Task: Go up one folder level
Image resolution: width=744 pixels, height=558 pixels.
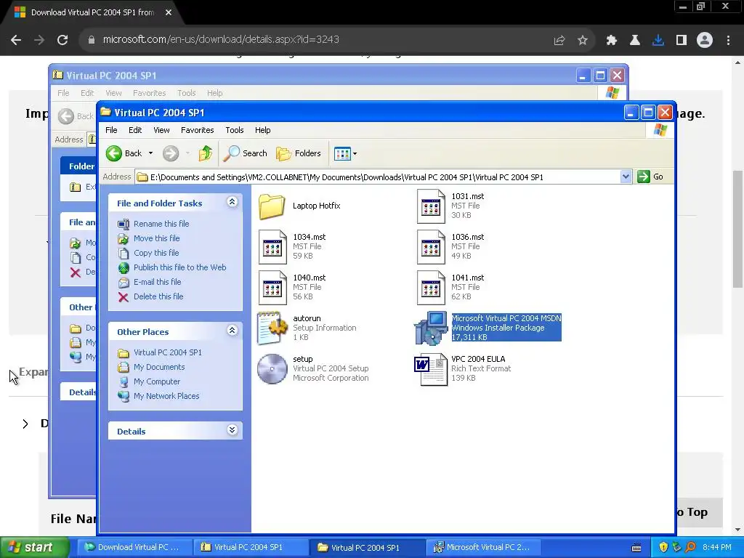Action: [206, 153]
